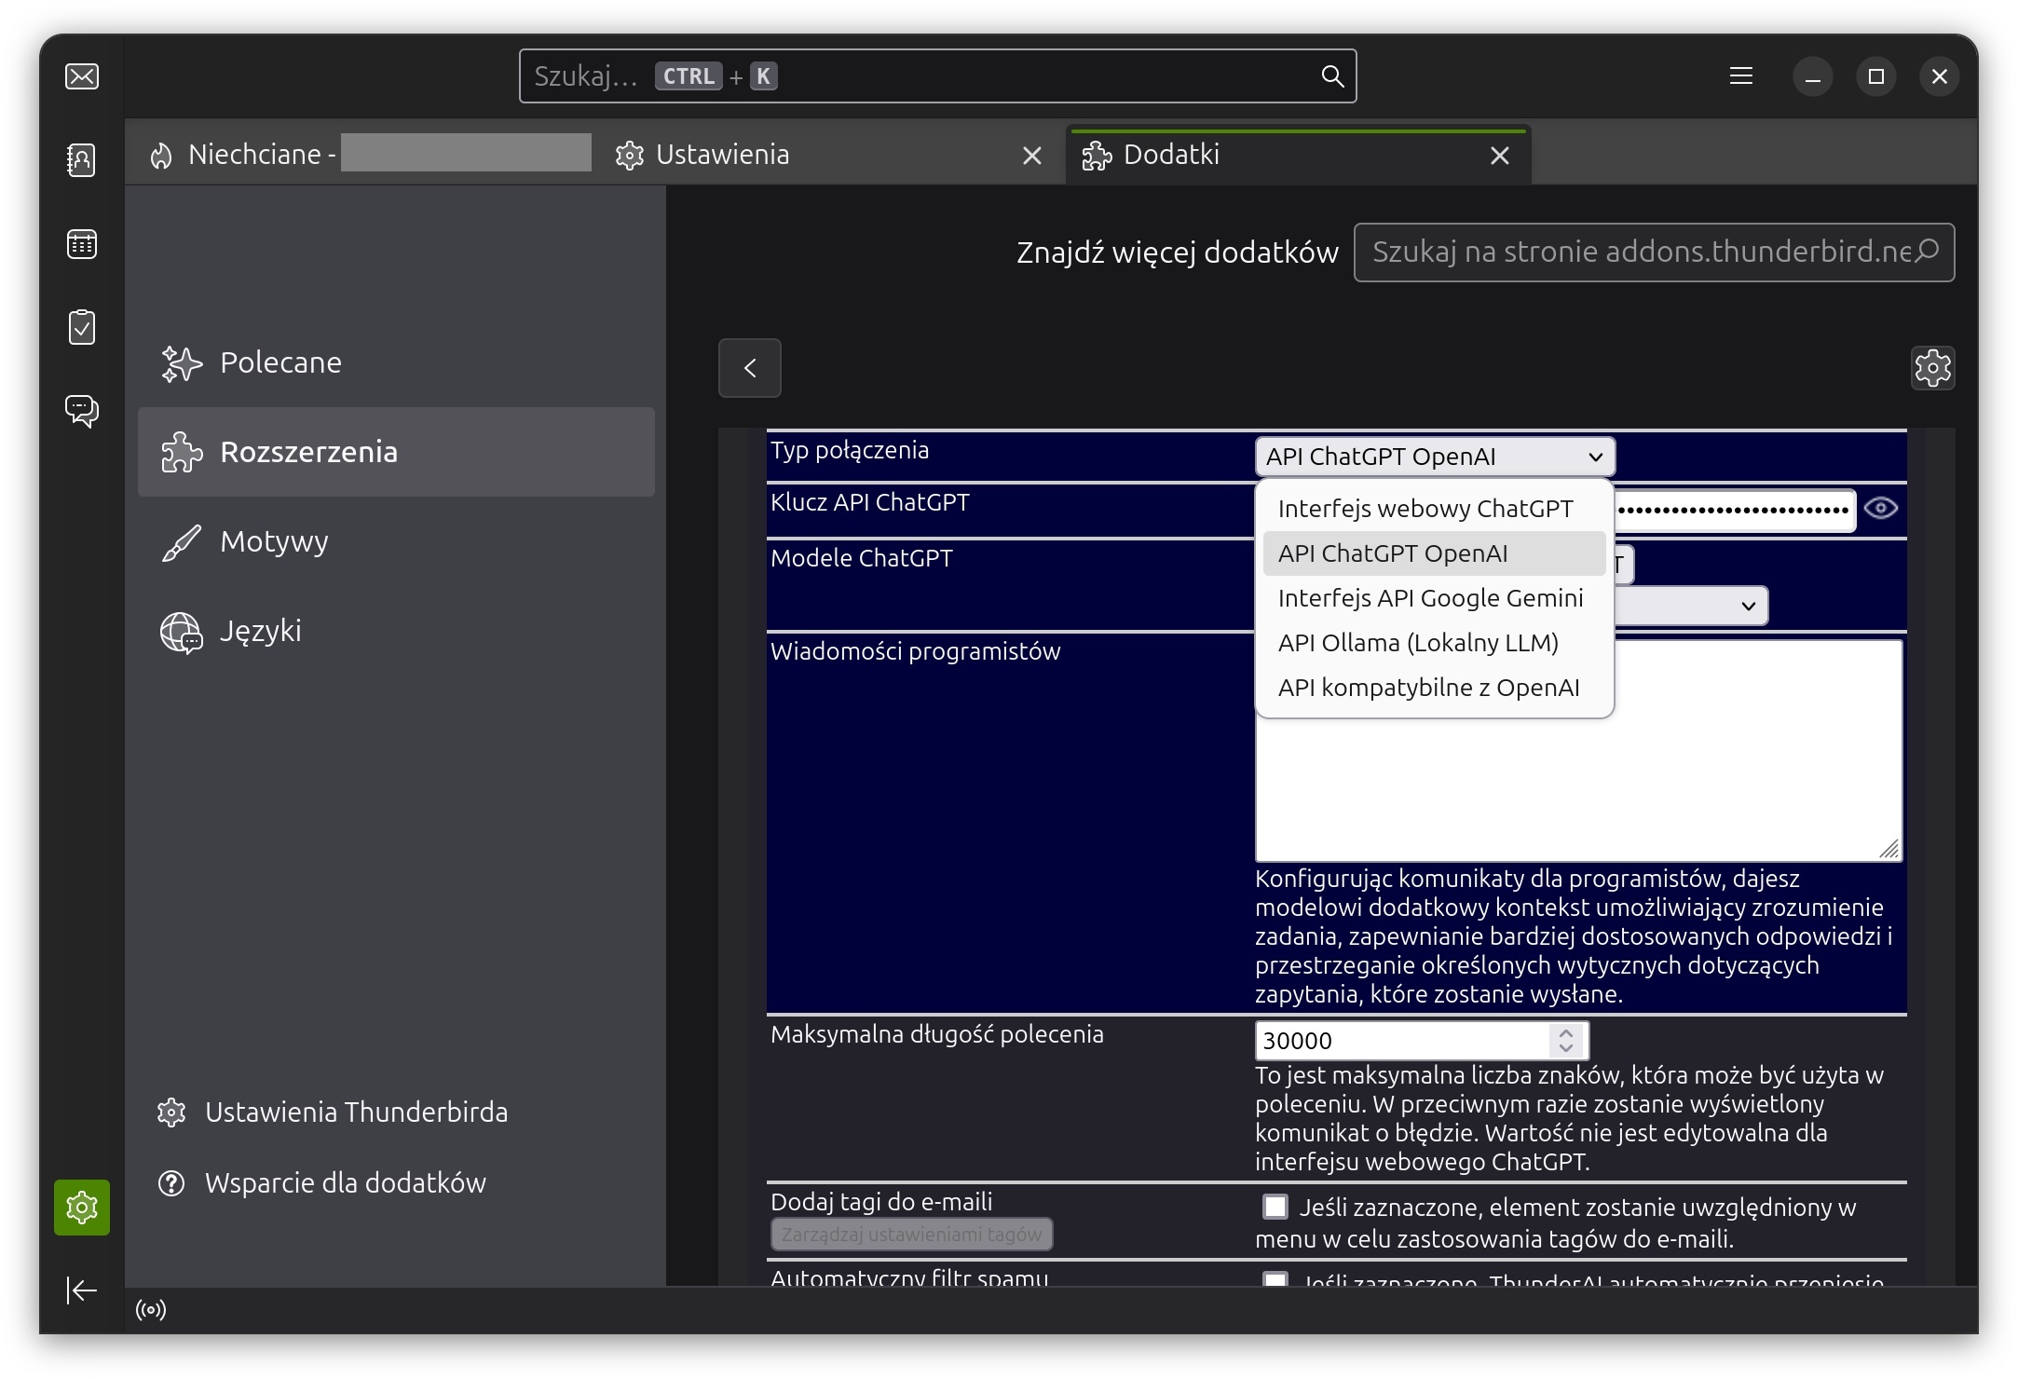Open the Chat sidebar icon
This screenshot has width=2018, height=1379.
coord(82,410)
